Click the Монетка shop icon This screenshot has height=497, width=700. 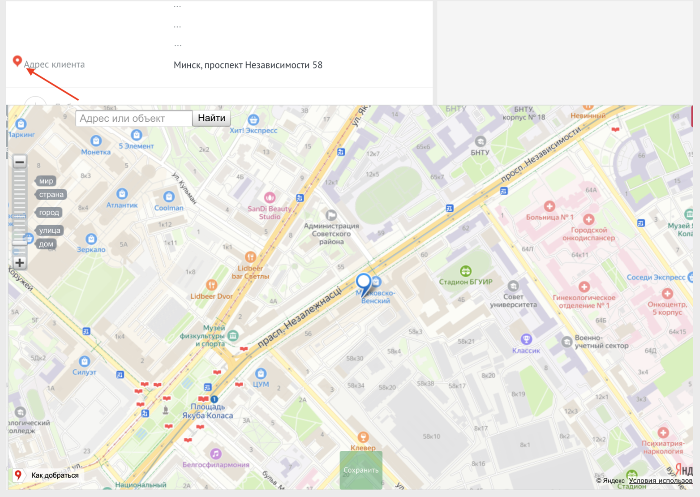[96, 141]
